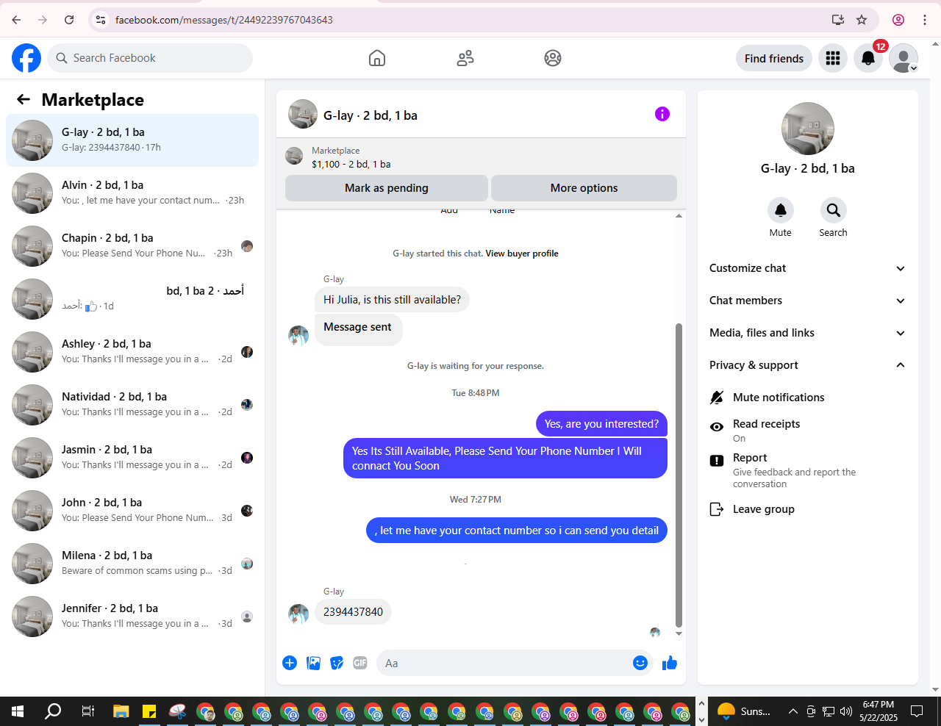The width and height of the screenshot is (941, 726).
Task: Click the Aa message input box
Action: 504,663
